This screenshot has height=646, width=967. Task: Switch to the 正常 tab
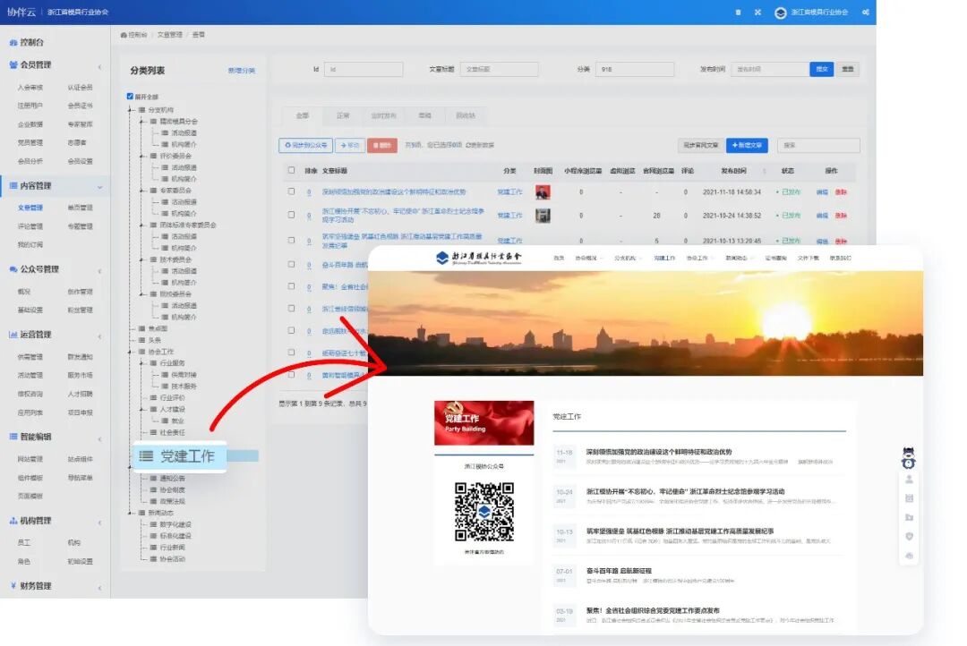click(343, 116)
